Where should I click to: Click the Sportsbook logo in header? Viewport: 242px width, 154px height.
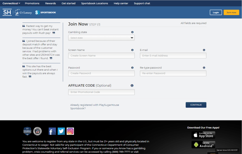pyautogui.click(x=45, y=13)
